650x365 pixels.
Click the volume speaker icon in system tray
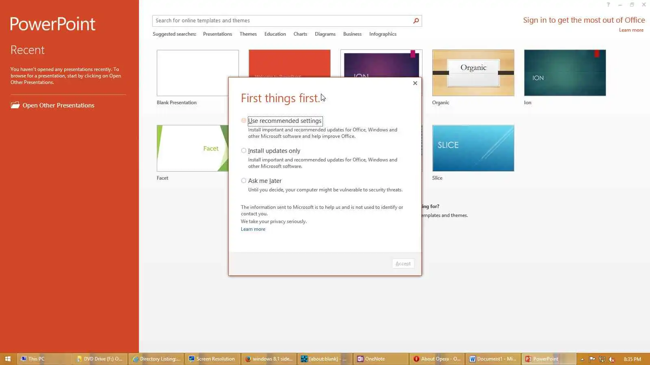(611, 359)
